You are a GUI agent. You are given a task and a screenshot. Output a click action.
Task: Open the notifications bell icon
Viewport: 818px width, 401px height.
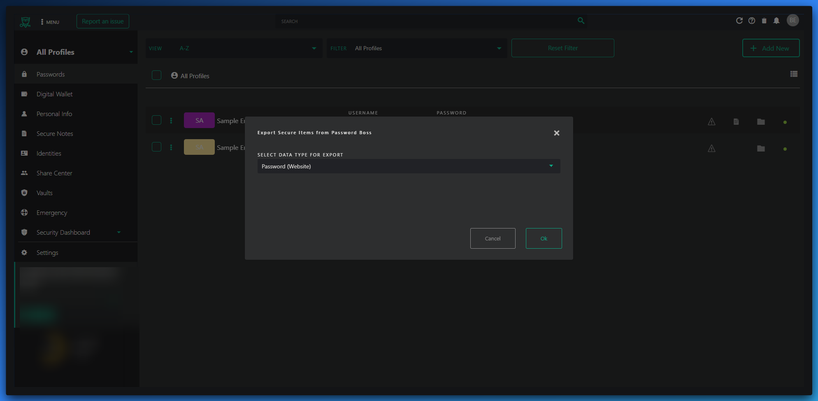tap(776, 21)
